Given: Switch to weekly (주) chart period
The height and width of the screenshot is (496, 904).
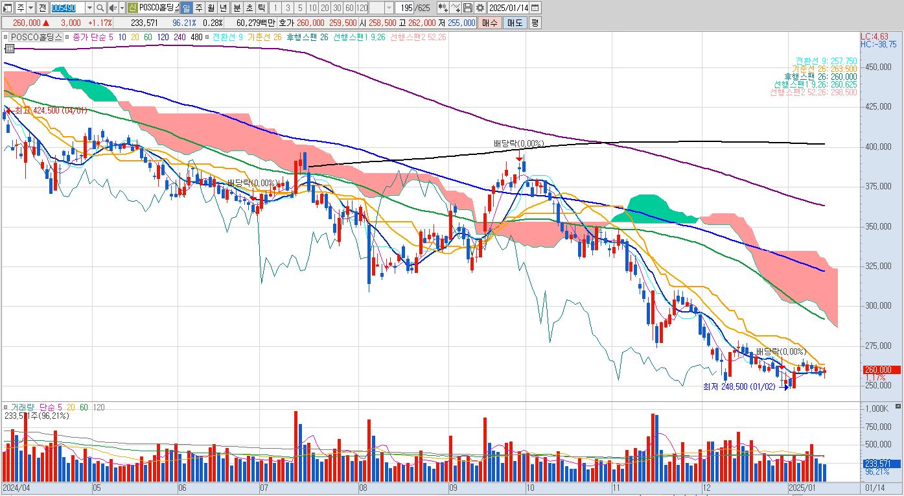Looking at the screenshot, I should click(199, 8).
